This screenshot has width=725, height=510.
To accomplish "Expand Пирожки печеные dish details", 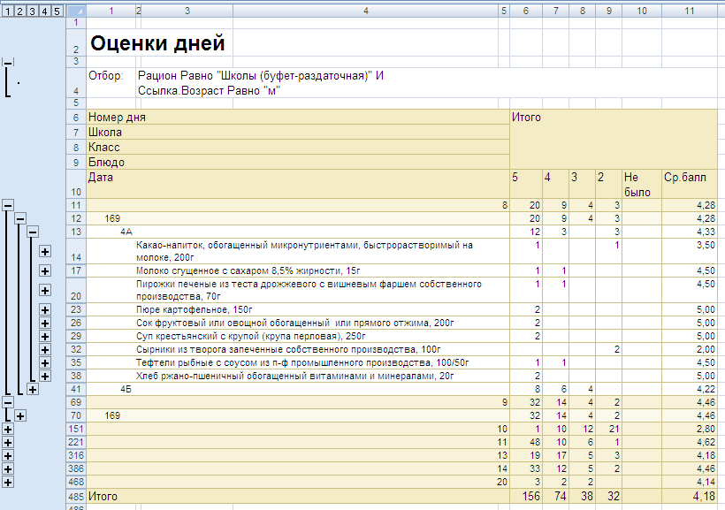I will click(45, 291).
